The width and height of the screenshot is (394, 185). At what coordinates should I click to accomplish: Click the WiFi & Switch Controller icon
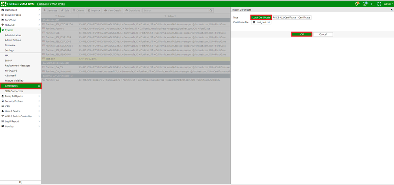2,117
